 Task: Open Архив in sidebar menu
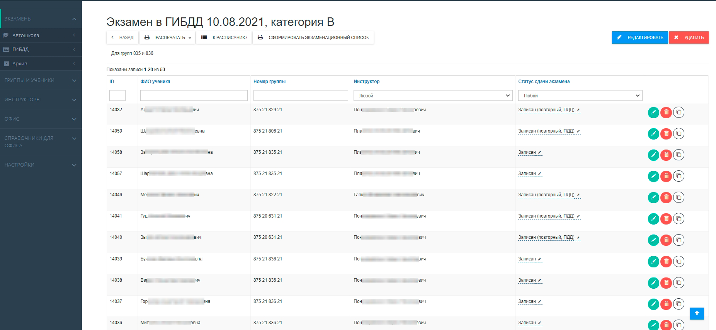41,63
